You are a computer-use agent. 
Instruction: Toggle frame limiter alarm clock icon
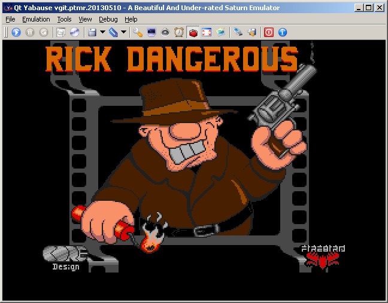(179, 32)
